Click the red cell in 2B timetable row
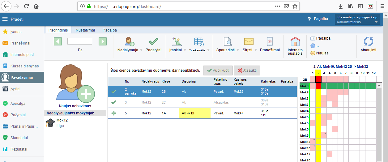This screenshot has width=388, height=162. (318, 79)
